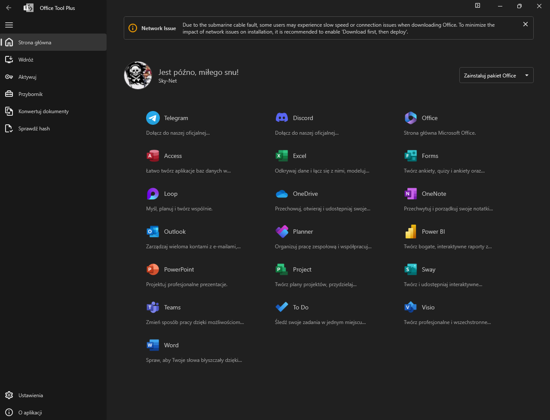Open the Wdróż deployment page
Viewport: 550px width, 420px height.
coord(53,59)
